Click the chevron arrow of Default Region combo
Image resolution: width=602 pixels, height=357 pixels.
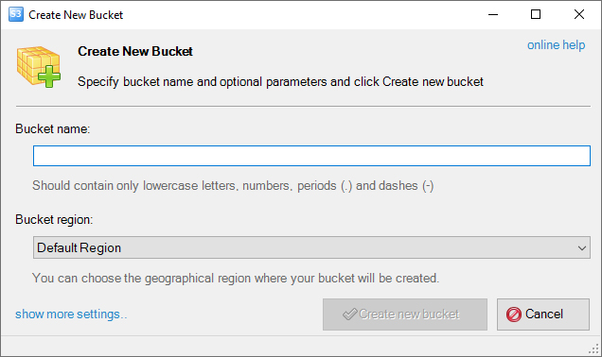[582, 248]
